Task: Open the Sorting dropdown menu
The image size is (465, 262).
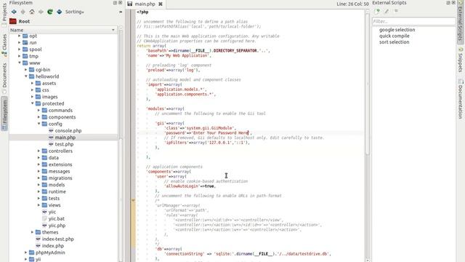Action: 74,12
